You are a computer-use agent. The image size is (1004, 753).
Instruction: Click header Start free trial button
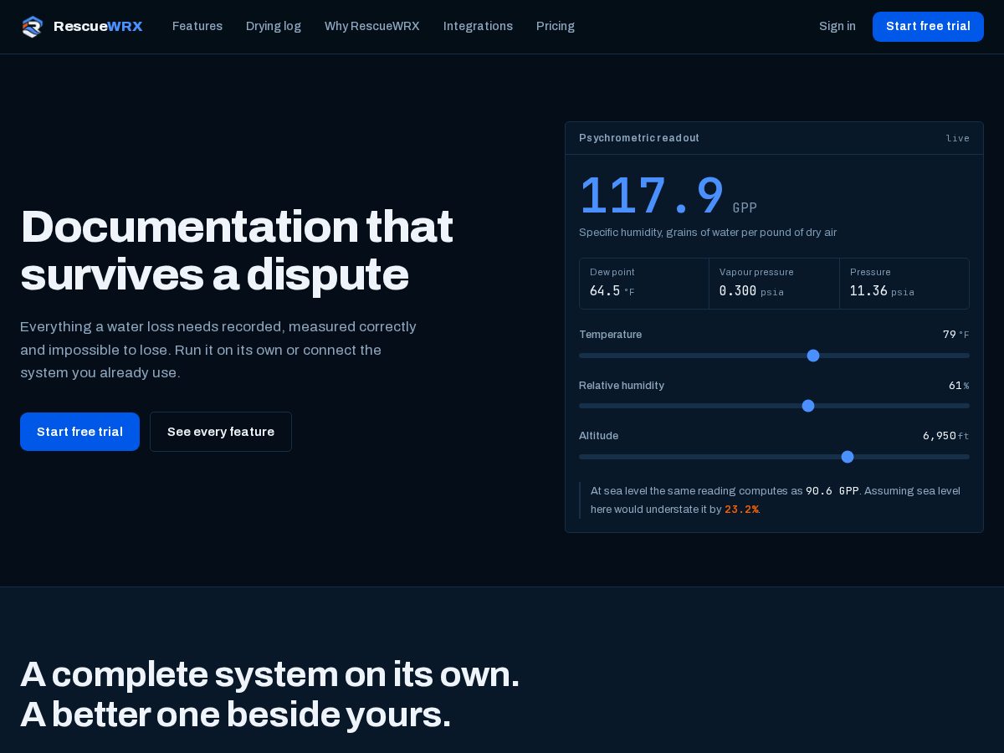(x=928, y=27)
